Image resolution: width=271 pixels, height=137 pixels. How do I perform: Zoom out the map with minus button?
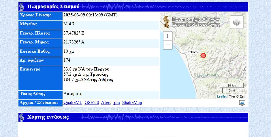click(x=168, y=45)
